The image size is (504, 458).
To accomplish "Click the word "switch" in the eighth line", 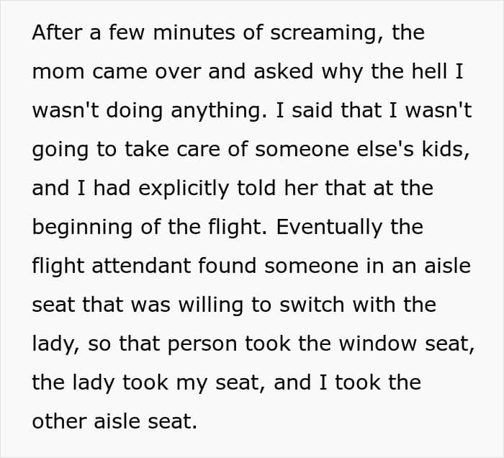I will tap(312, 305).
